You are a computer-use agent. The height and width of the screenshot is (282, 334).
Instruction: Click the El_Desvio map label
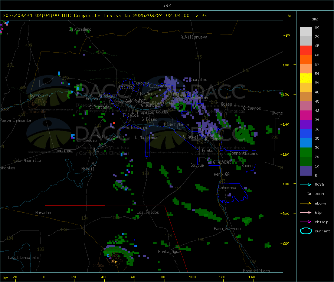tap(87, 140)
